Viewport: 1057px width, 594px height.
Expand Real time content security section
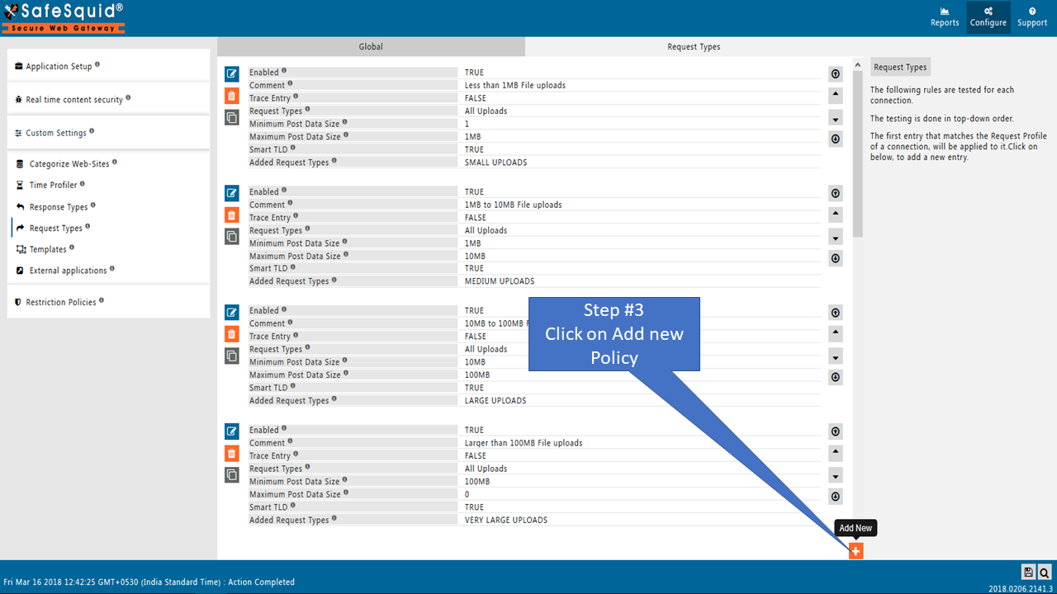(73, 100)
